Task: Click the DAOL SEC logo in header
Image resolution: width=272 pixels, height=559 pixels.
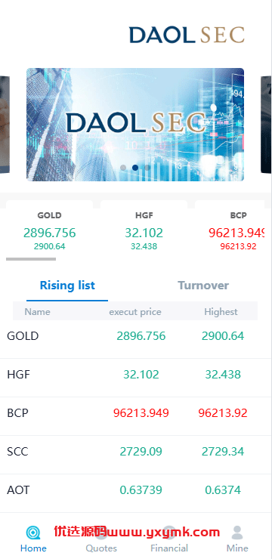Action: tap(187, 35)
